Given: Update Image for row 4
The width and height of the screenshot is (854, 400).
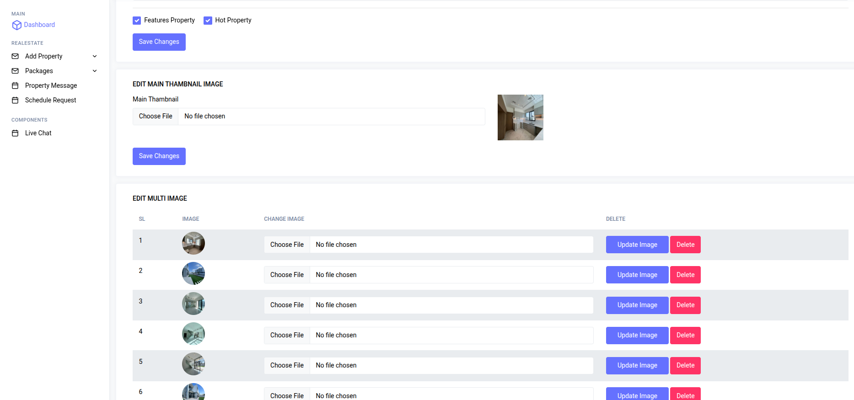Looking at the screenshot, I should (637, 335).
